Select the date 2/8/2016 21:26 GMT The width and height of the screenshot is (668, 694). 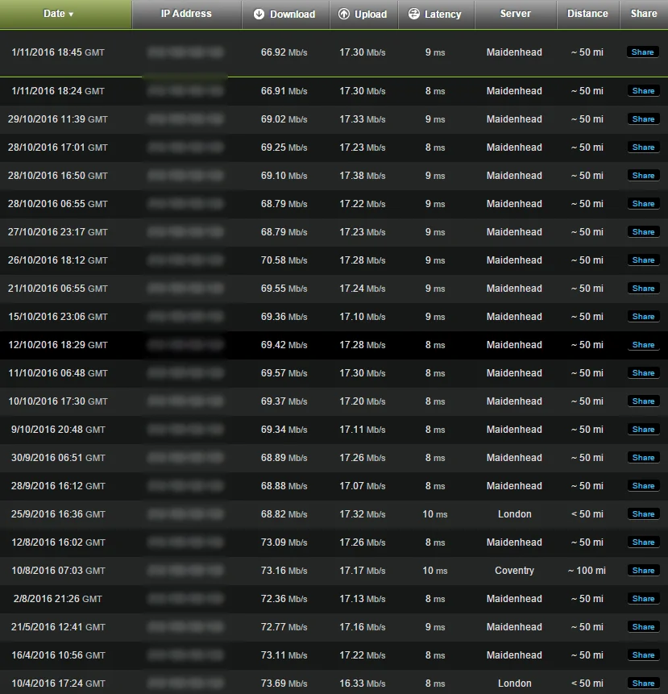(x=57, y=599)
